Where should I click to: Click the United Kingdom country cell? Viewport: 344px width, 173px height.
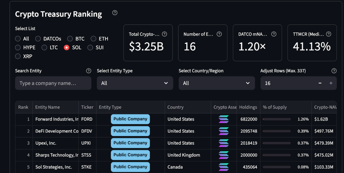[x=188, y=155]
